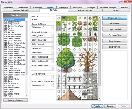Viewport: 132px width, 109px height.
Task: Switch to the Enemigos tab
Action: 91,8
